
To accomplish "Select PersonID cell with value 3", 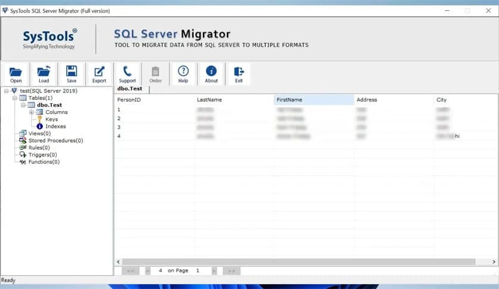I will [x=154, y=127].
